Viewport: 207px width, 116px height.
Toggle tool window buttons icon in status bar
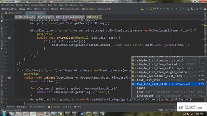click(x=2, y=110)
